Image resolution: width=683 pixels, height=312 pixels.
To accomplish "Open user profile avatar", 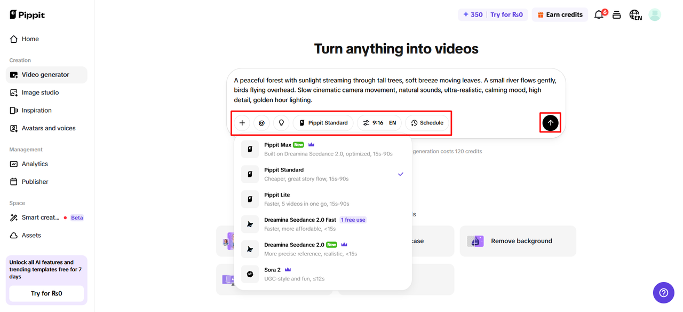I will click(655, 15).
